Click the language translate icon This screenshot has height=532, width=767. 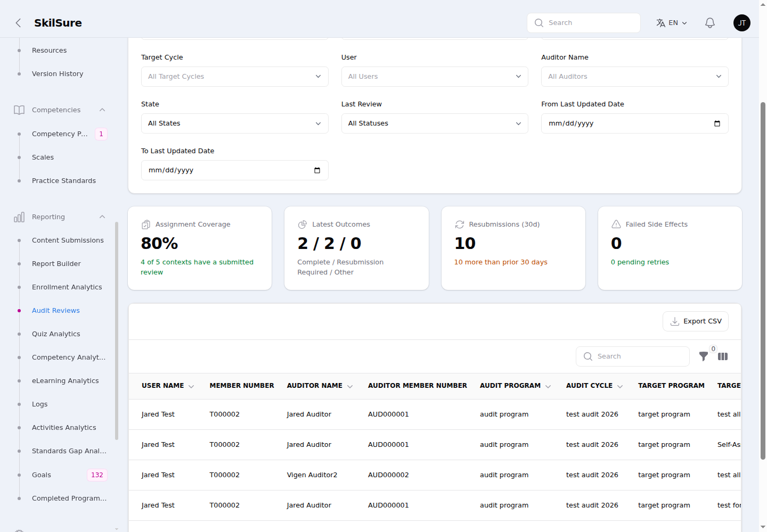pos(661,23)
